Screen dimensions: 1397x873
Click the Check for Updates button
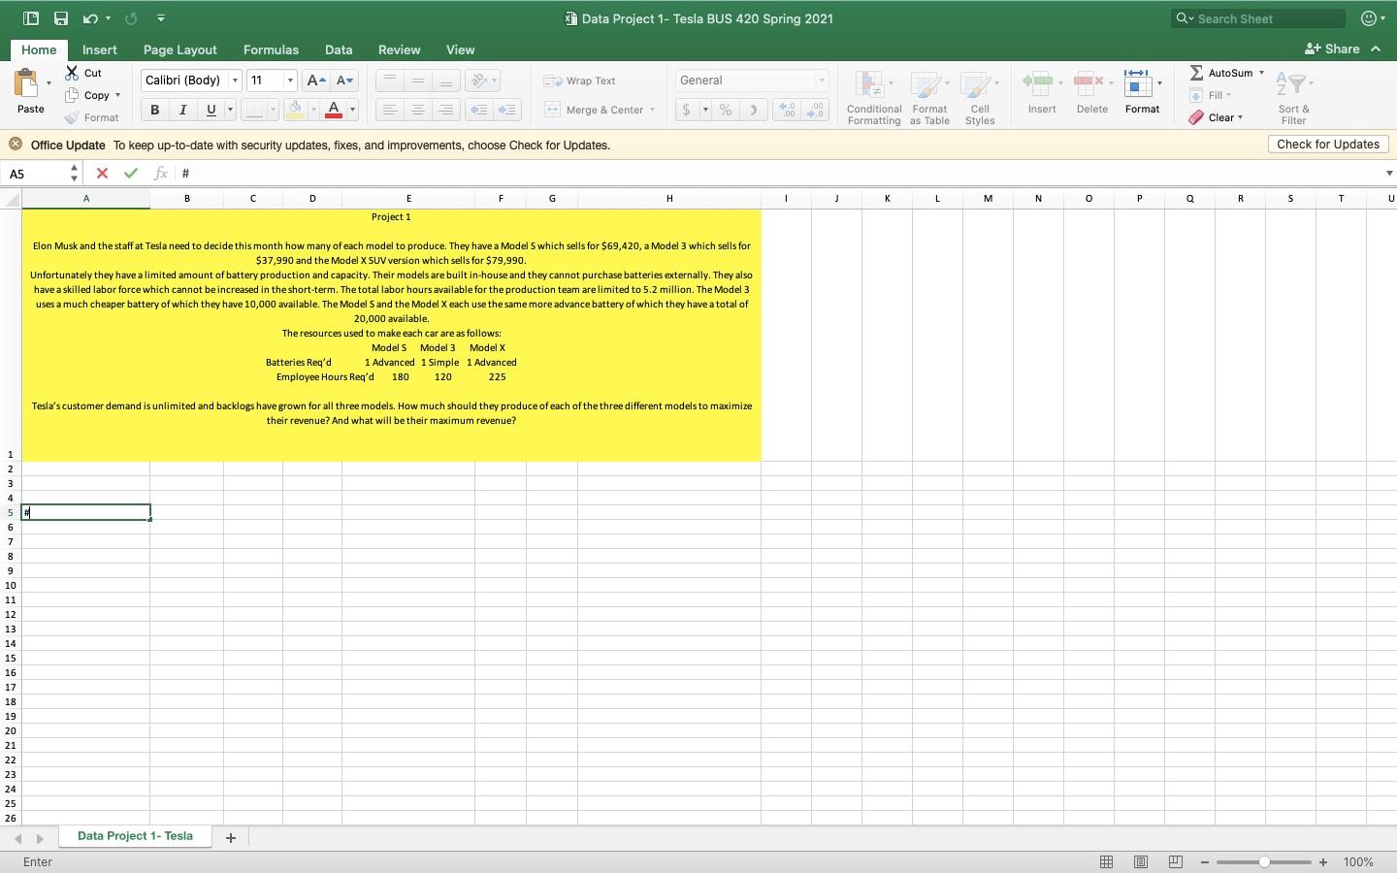point(1326,145)
